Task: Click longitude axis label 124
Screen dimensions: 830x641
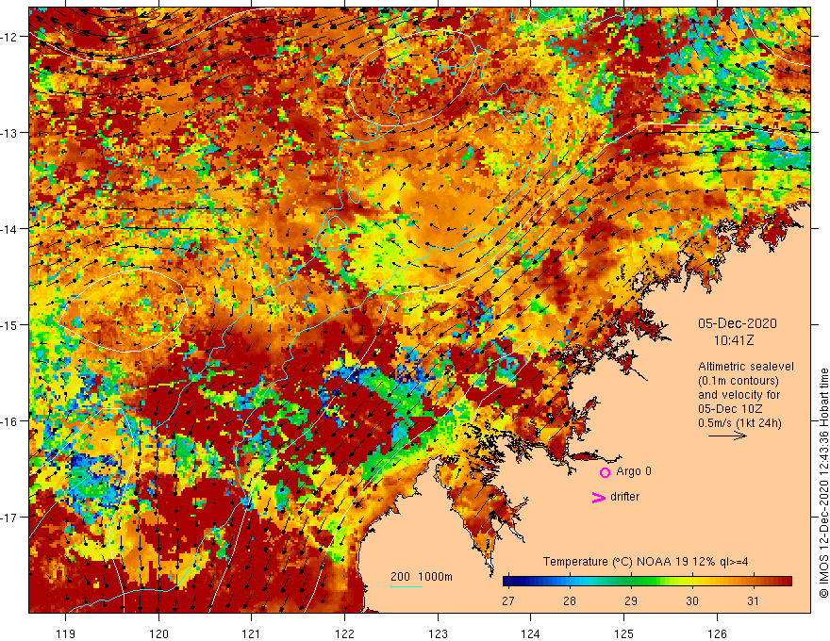Action: coord(531,633)
